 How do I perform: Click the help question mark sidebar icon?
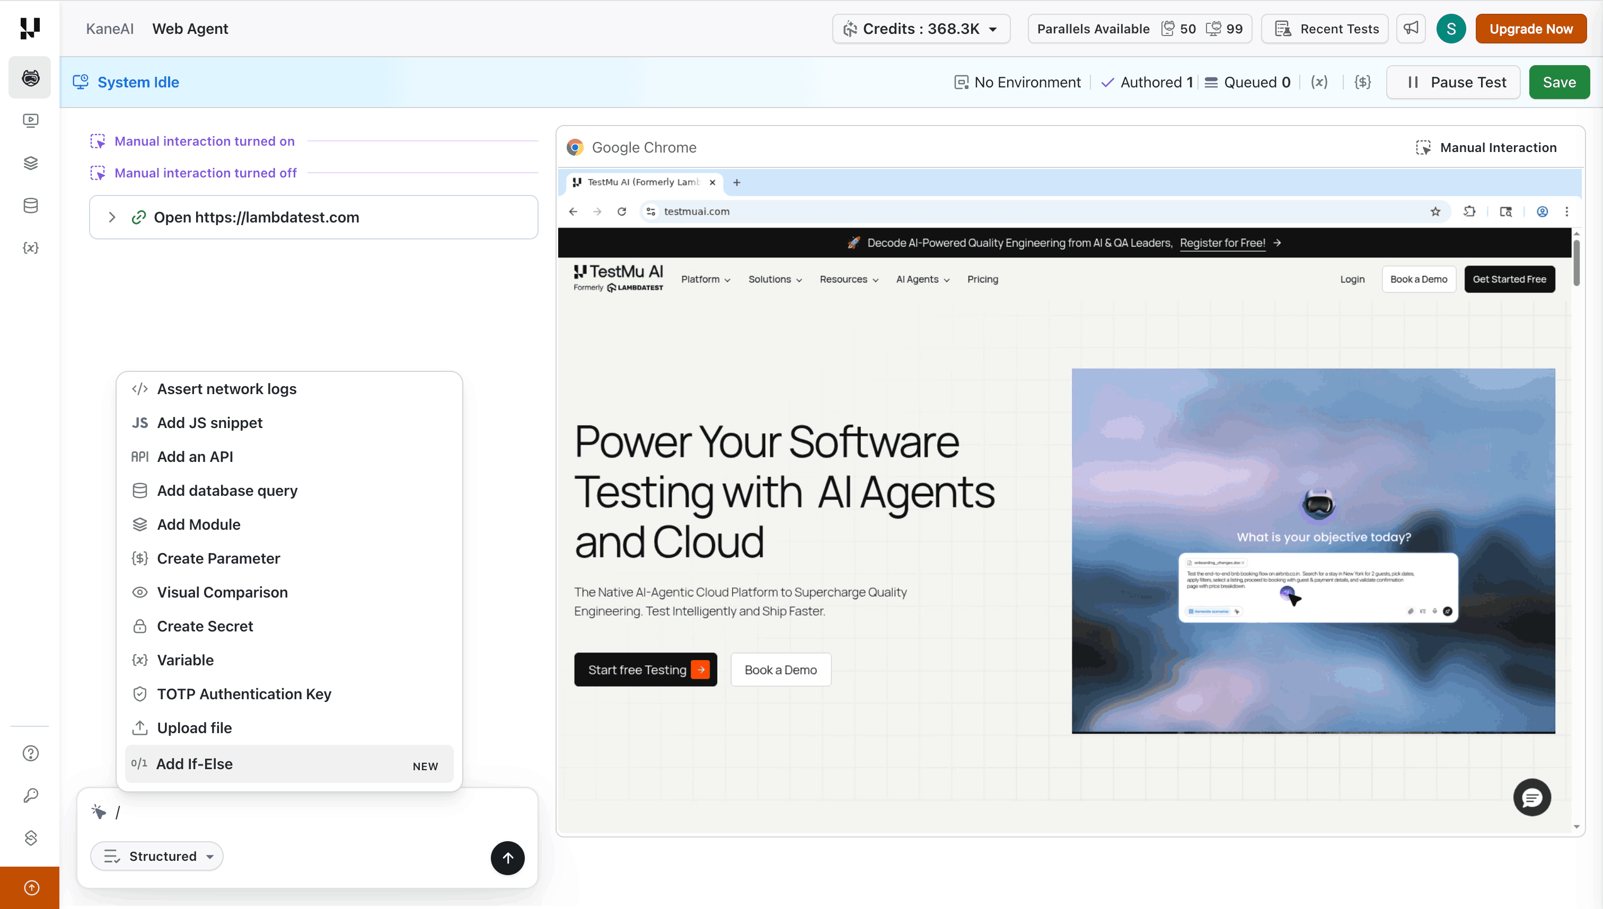point(30,753)
